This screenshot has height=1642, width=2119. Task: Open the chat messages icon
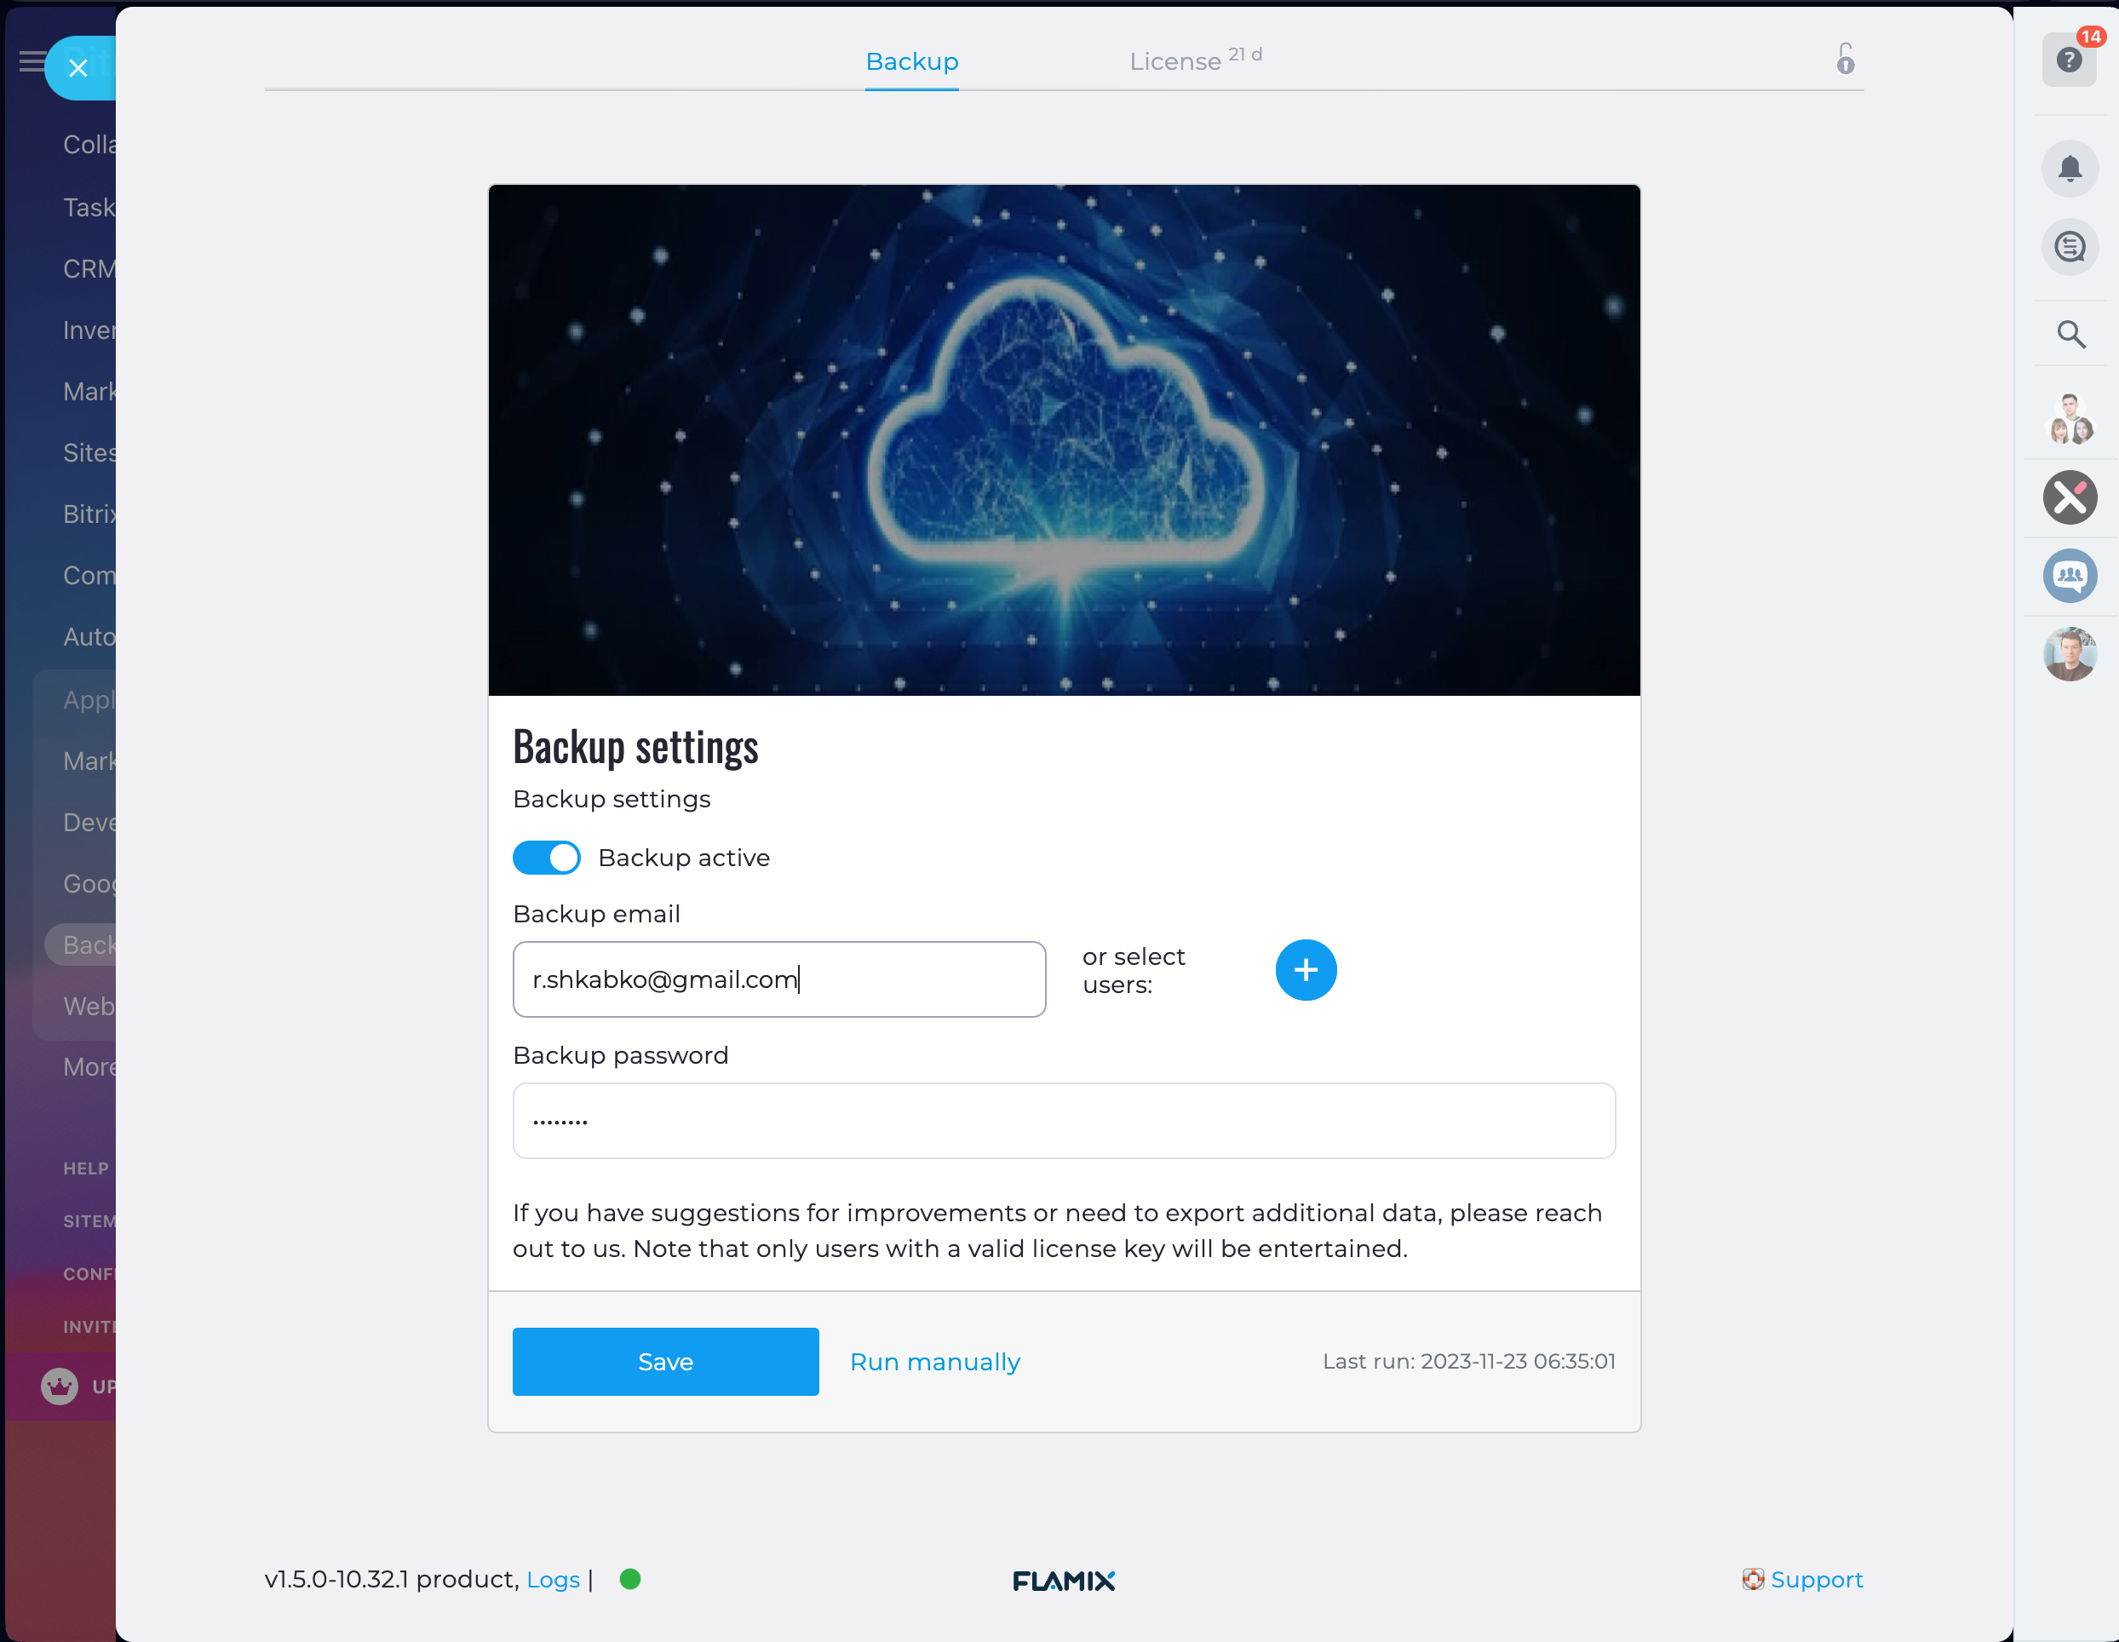(x=2070, y=248)
